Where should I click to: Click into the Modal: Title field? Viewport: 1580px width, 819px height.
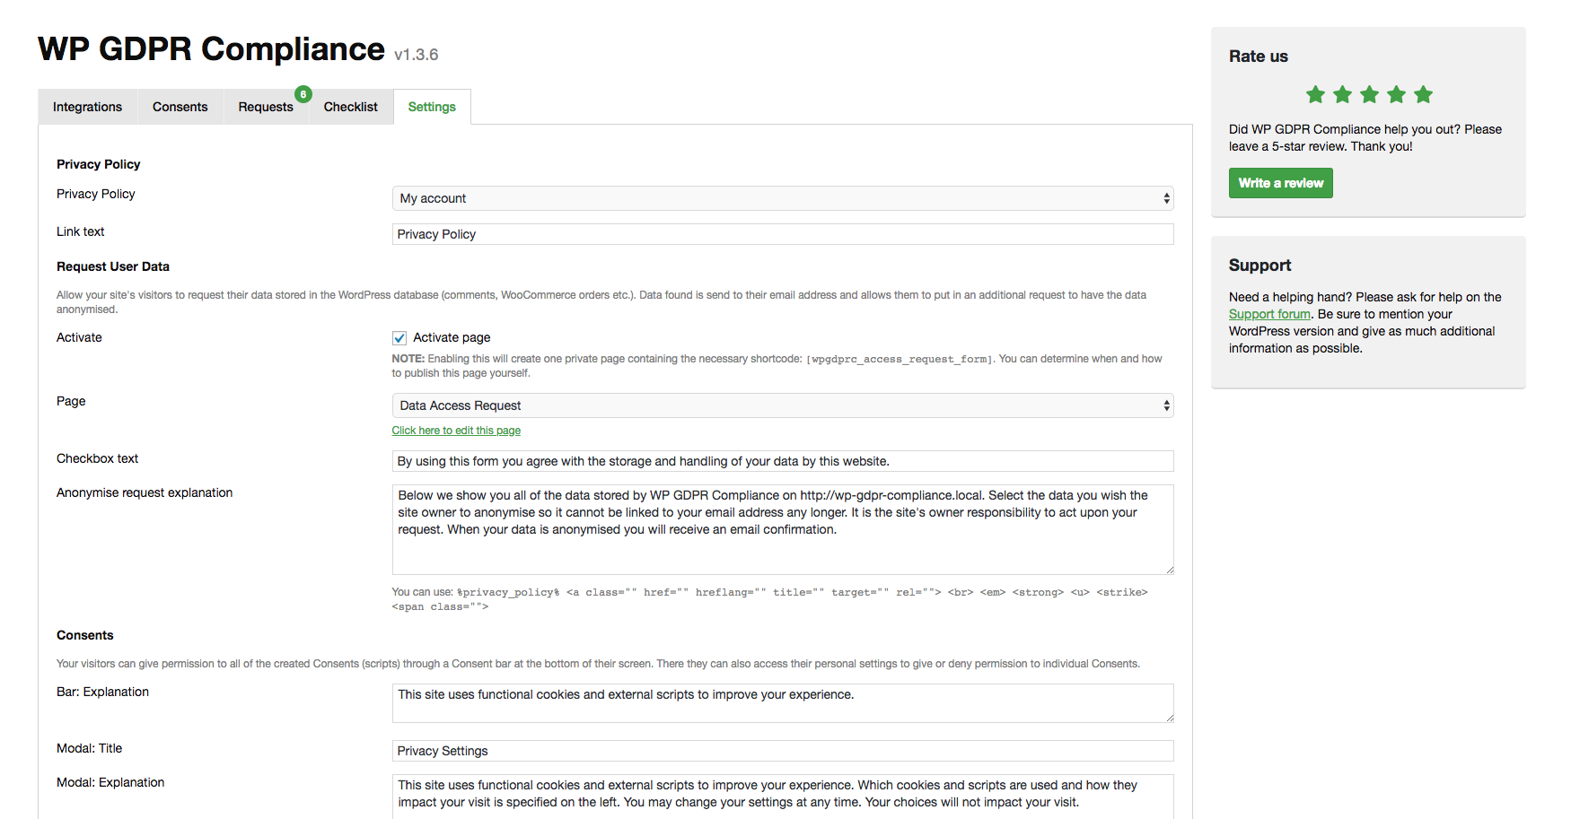(x=782, y=751)
